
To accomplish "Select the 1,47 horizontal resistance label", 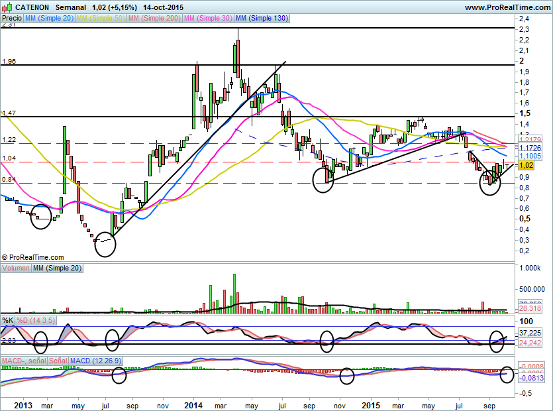I will (9, 113).
